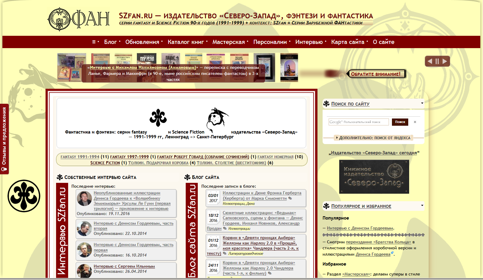Click the 'Обратите внимание!' label button

376,74
